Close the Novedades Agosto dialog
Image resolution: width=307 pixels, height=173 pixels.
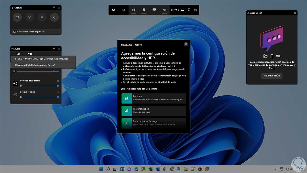pyautogui.click(x=186, y=44)
